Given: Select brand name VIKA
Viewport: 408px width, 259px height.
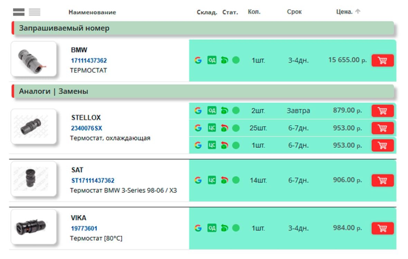Looking at the screenshot, I should 78,218.
